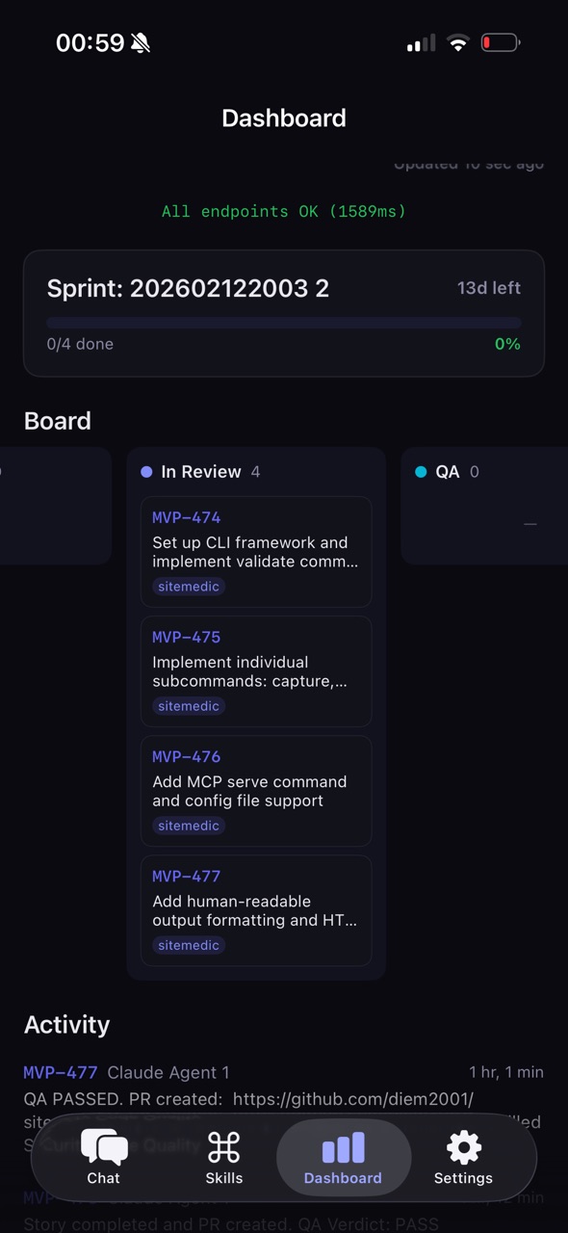Open the Chat tab icon
Viewport: 568px width, 1233px height.
tap(103, 1147)
